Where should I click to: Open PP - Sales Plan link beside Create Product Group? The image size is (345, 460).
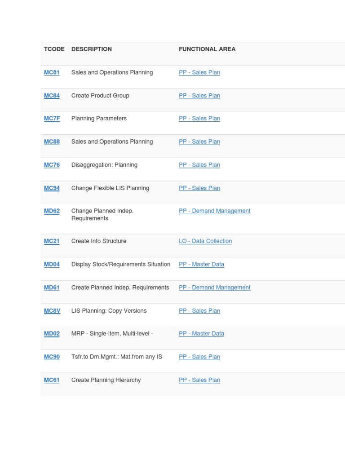(x=199, y=96)
